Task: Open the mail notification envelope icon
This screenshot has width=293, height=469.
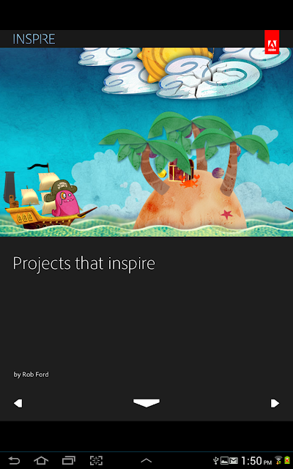Action: click(x=234, y=461)
